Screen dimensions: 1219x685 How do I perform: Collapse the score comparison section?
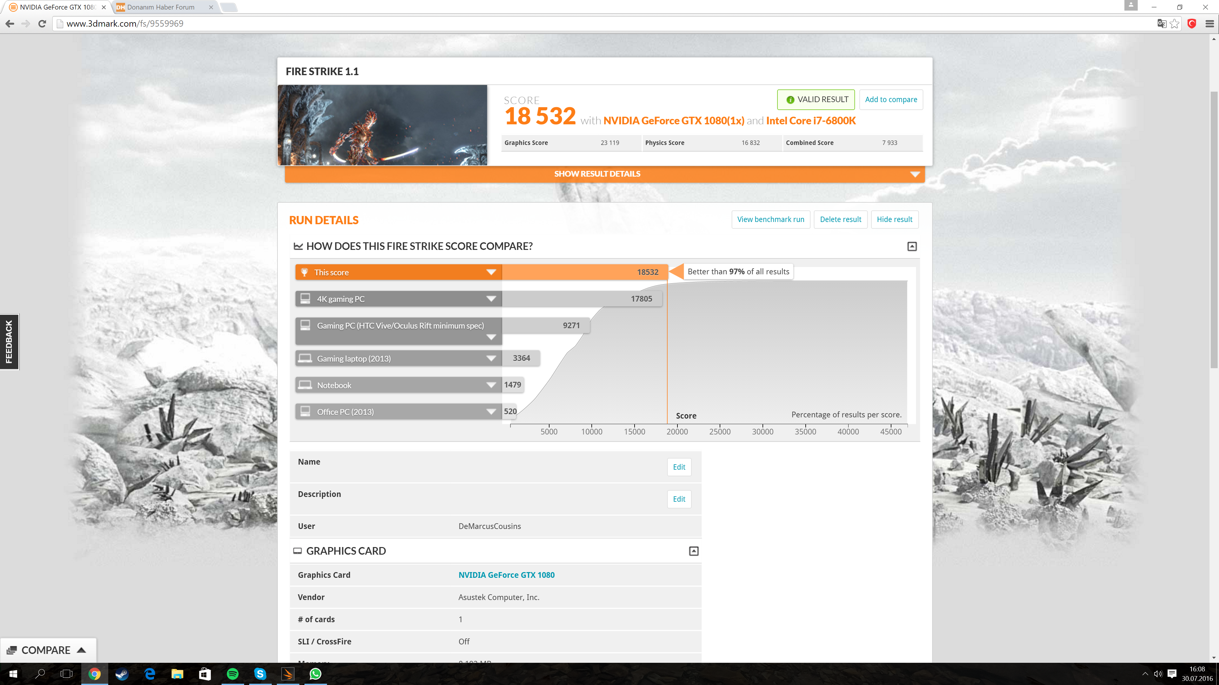(x=912, y=246)
